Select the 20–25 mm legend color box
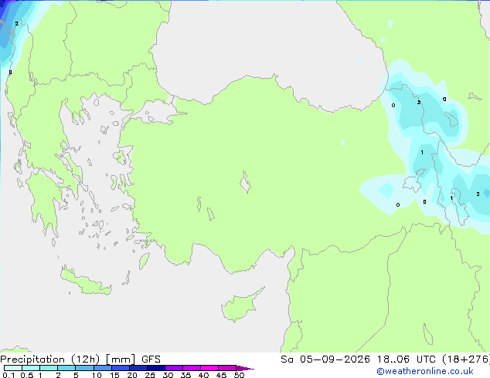 (x=138, y=368)
